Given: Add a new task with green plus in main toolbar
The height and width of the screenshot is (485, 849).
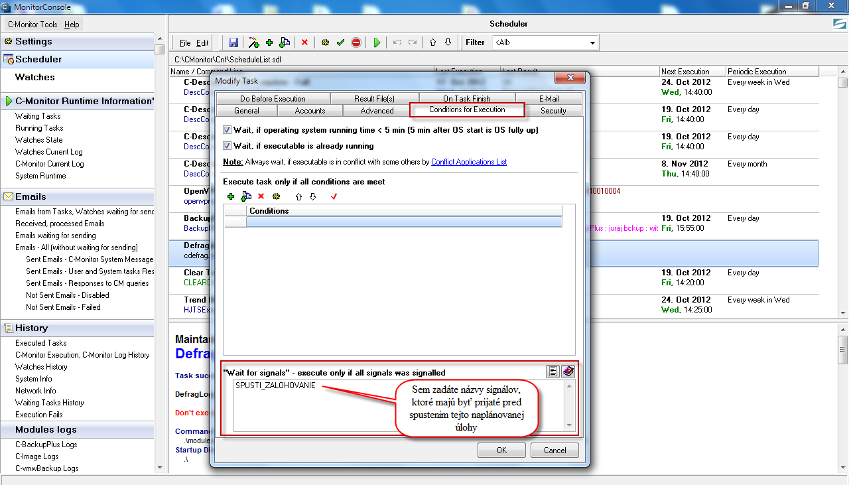Looking at the screenshot, I should pos(269,42).
